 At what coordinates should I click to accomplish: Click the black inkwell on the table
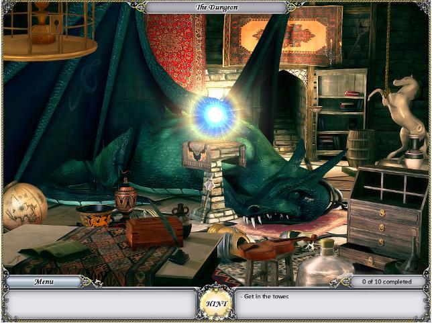coord(179,257)
